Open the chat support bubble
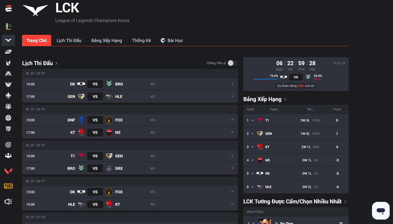Screen dimensions: 393x224 pyautogui.click(x=380, y=211)
